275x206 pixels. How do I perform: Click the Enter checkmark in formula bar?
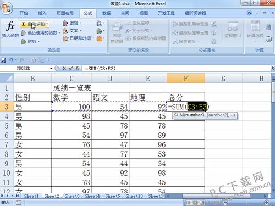[x=70, y=68]
